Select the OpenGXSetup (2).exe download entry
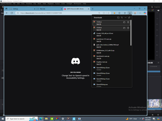The image size is (162, 121). click(x=111, y=74)
